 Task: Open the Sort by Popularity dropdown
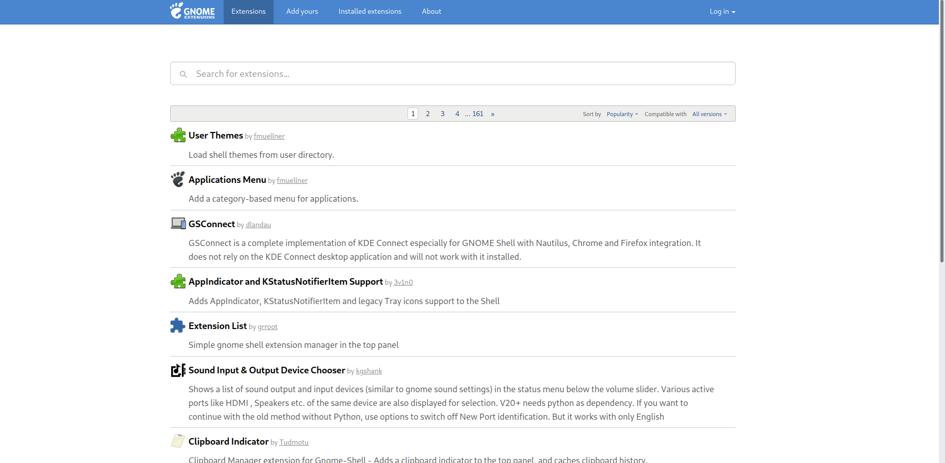coord(622,114)
